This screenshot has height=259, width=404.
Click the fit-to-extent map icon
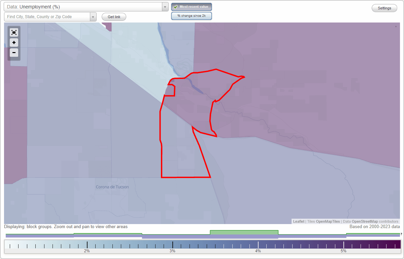point(14,32)
